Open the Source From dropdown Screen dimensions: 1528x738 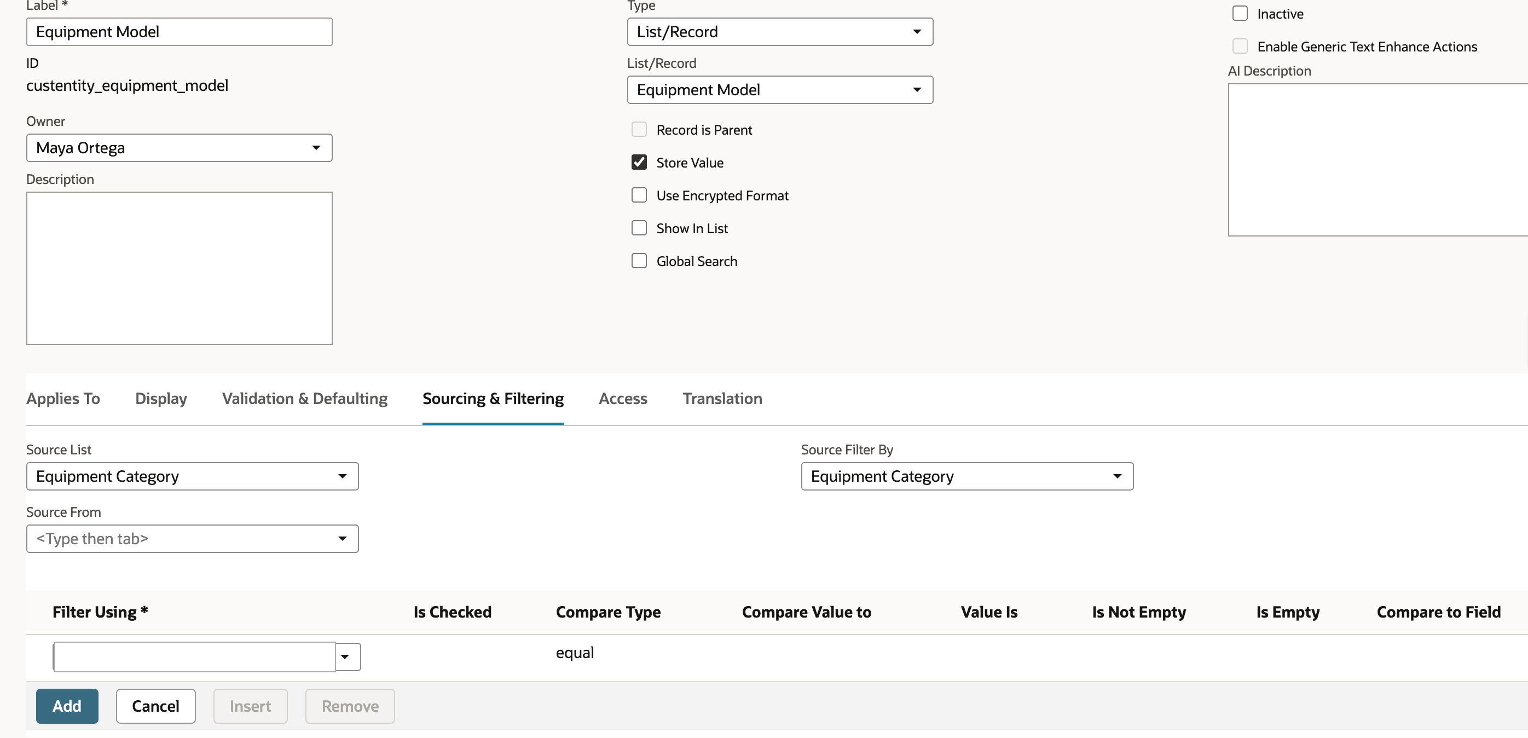click(x=192, y=539)
